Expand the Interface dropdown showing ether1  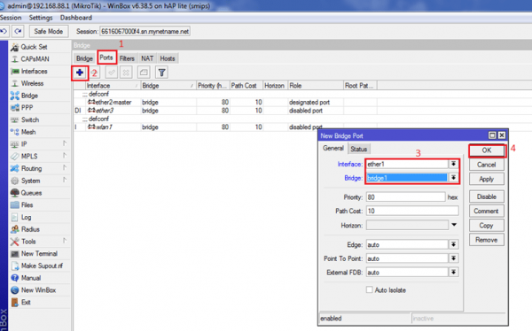coord(453,164)
